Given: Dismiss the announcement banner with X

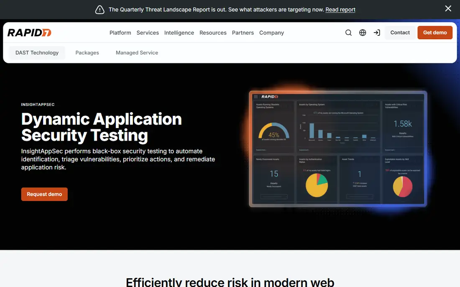Looking at the screenshot, I should 448,8.
